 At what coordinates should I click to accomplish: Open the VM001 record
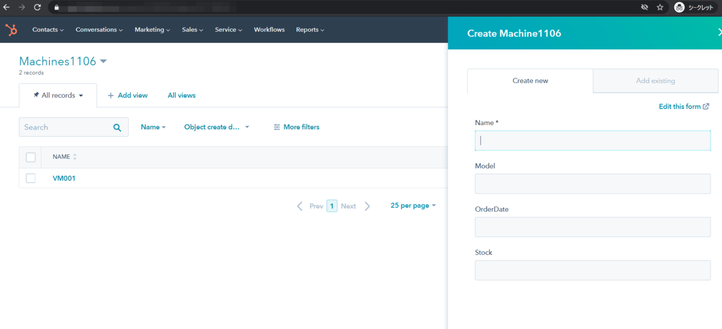[x=64, y=178]
